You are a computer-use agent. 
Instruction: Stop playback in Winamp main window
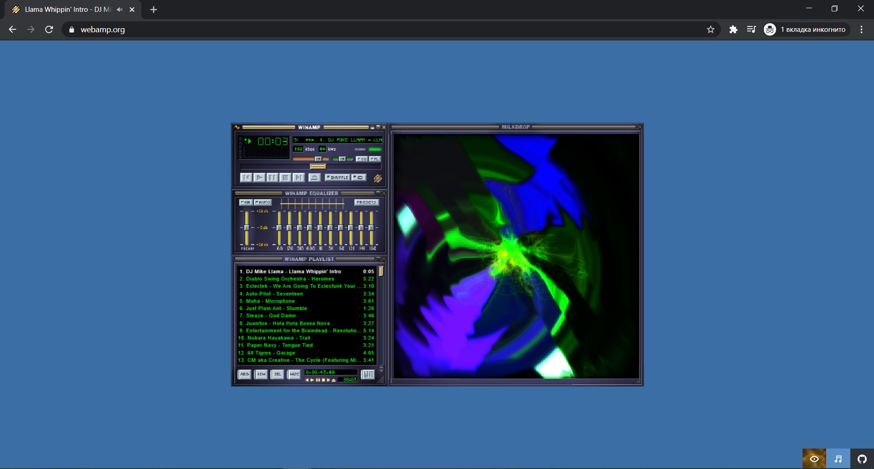(x=285, y=178)
